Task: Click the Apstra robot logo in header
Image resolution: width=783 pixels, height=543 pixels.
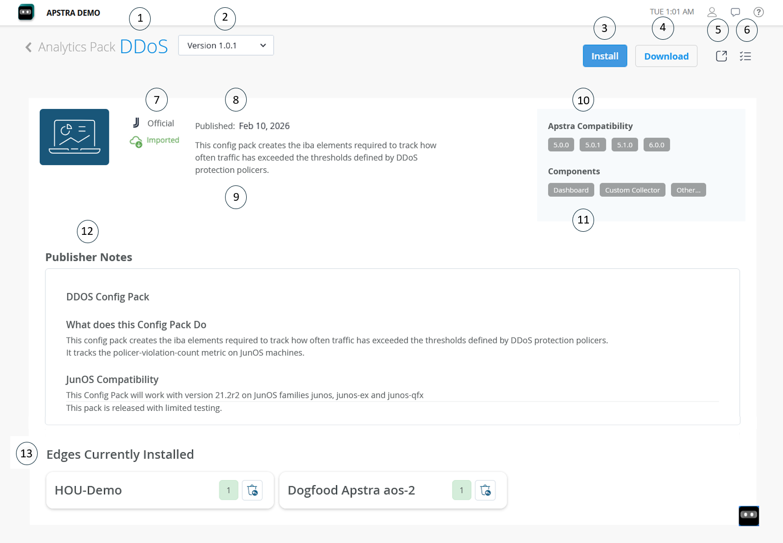Action: click(26, 12)
